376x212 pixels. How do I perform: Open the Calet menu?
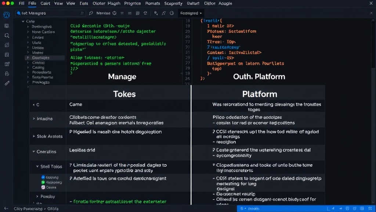point(45,3)
